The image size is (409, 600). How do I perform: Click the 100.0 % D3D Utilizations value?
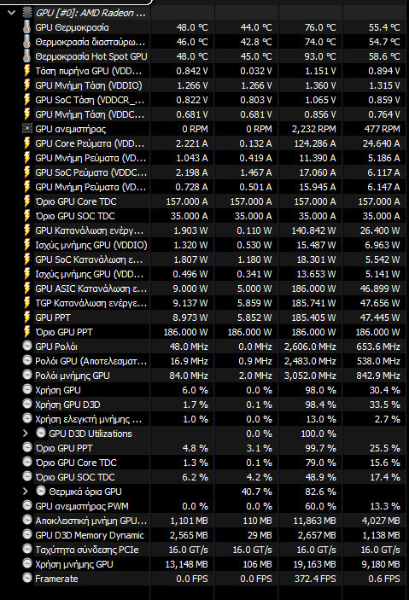tap(318, 434)
